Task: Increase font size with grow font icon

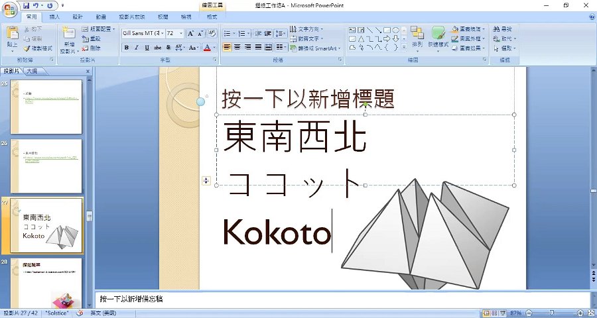Action: tap(190, 33)
